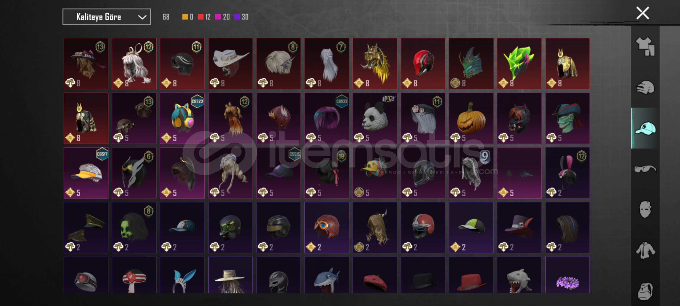The height and width of the screenshot is (306, 680).
Task: Select the cat-ear headphones C8S23 item
Action: [x=182, y=118]
